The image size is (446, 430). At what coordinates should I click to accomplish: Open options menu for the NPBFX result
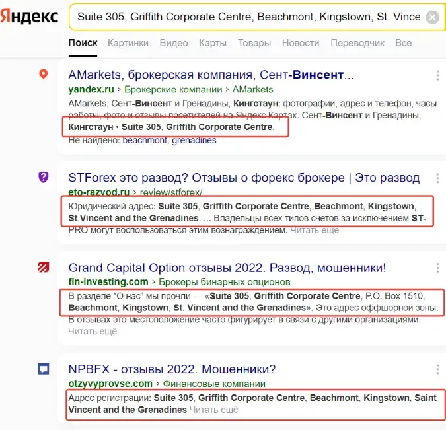point(437,369)
